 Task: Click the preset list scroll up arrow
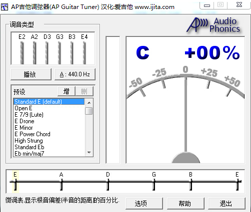tap(89, 103)
